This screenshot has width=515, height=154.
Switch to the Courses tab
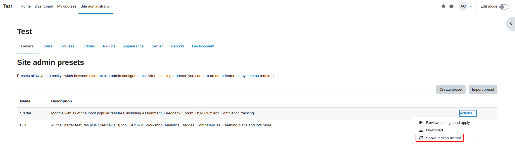[67, 46]
